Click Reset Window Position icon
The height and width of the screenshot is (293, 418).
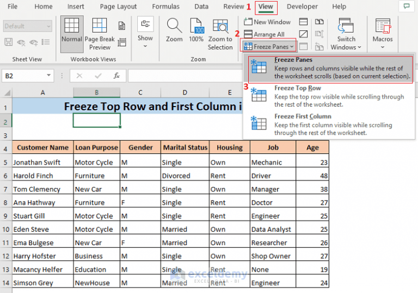pos(319,47)
